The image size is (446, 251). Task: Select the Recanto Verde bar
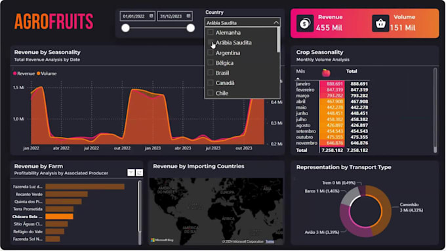(x=66, y=194)
